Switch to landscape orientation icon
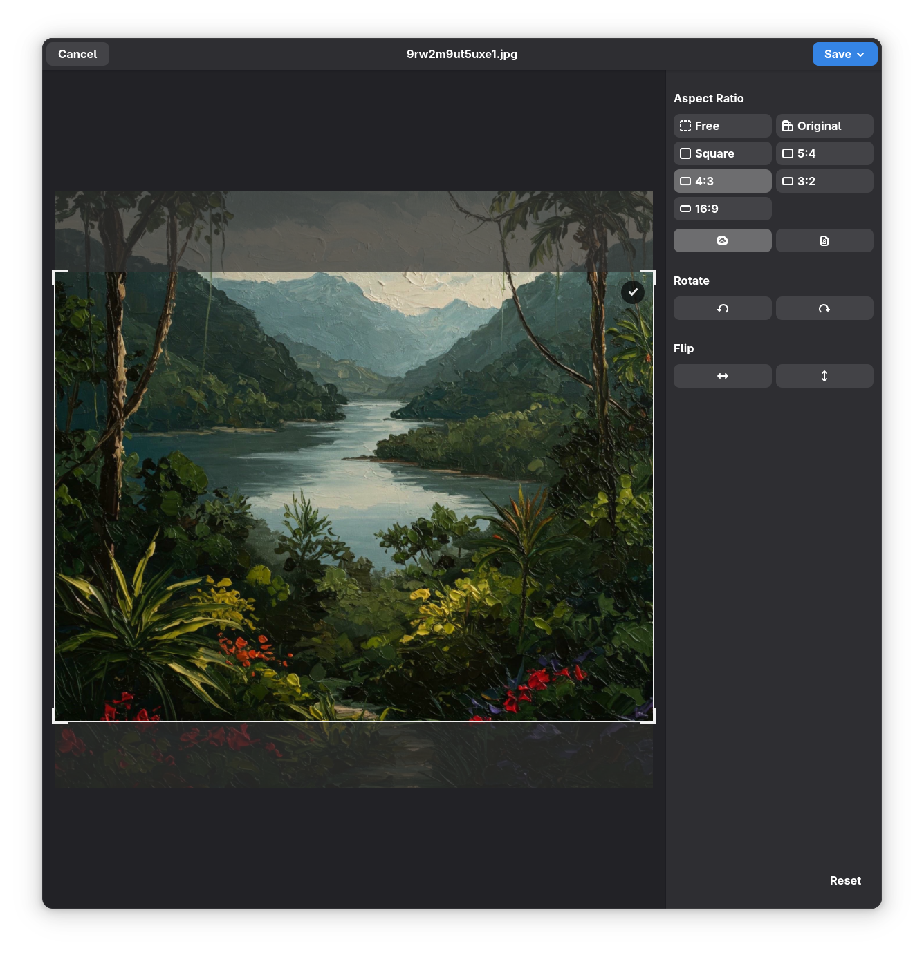Image resolution: width=924 pixels, height=955 pixels. click(x=722, y=240)
